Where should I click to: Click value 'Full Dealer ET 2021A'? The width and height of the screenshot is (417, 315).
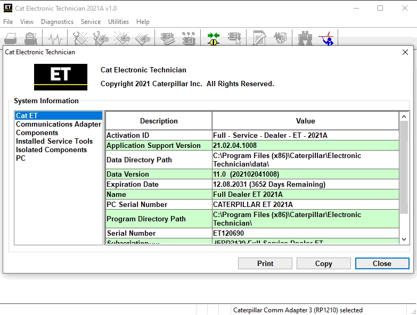pyautogui.click(x=306, y=194)
